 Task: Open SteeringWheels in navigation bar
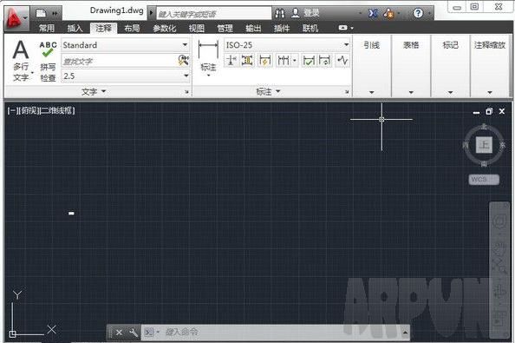(x=499, y=221)
